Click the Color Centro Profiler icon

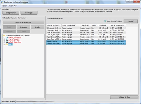[105, 21]
